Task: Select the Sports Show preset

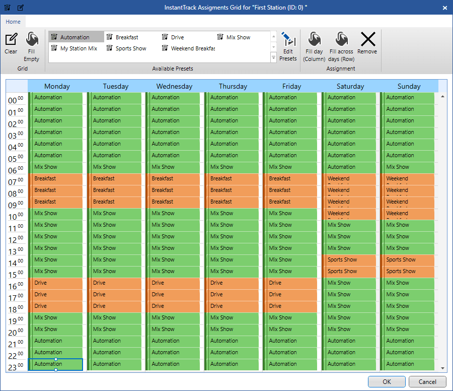Action: 131,48
